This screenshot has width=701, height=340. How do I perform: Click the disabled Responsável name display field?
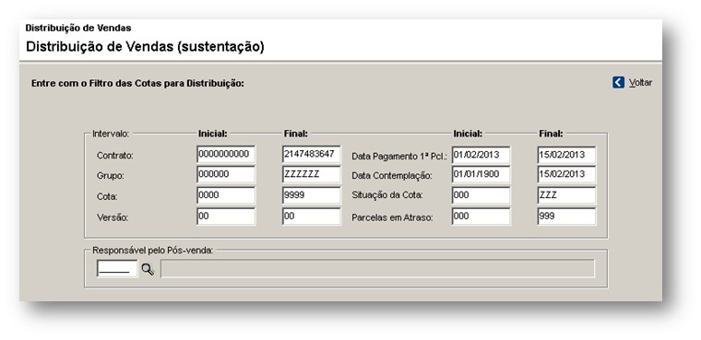click(378, 268)
